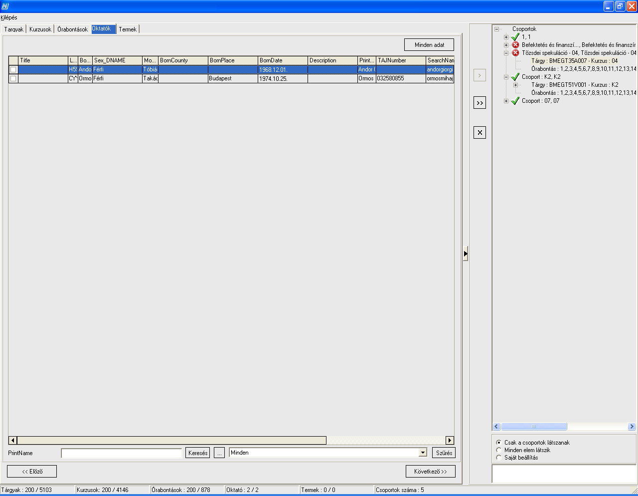Click the BornCounty column header
638x496 pixels.
tap(183, 60)
